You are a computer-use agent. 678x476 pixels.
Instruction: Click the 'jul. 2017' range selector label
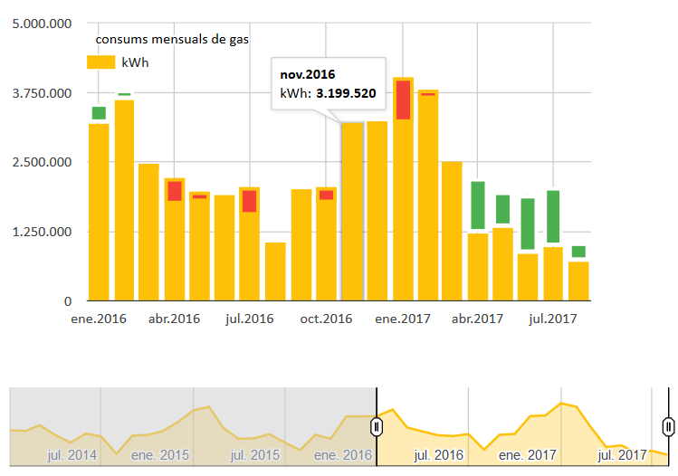[622, 455]
